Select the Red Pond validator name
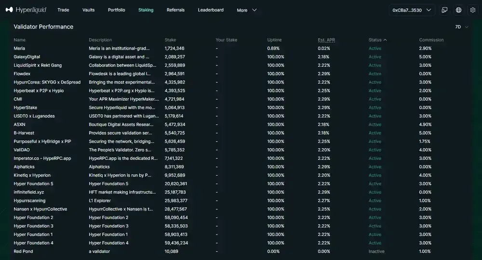Screen dimensions: 482x260 pyautogui.click(x=23, y=251)
